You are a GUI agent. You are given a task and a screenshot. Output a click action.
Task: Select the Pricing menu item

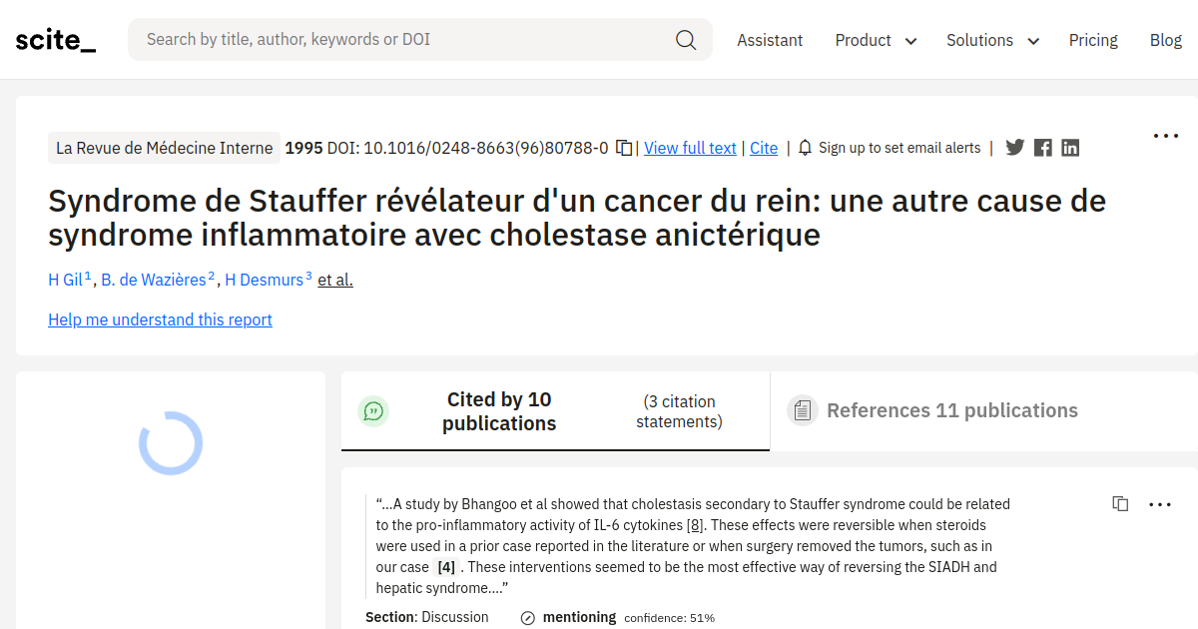(1093, 40)
